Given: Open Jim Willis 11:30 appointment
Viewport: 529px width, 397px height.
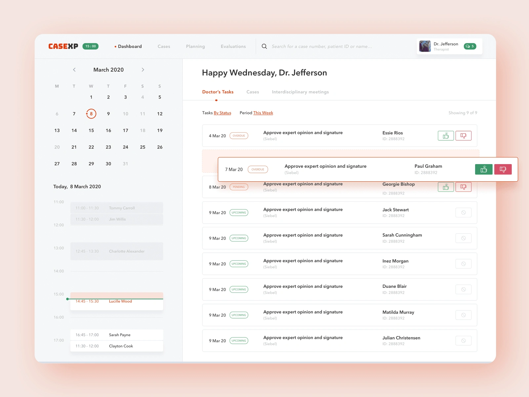Looking at the screenshot, I should pos(117,219).
